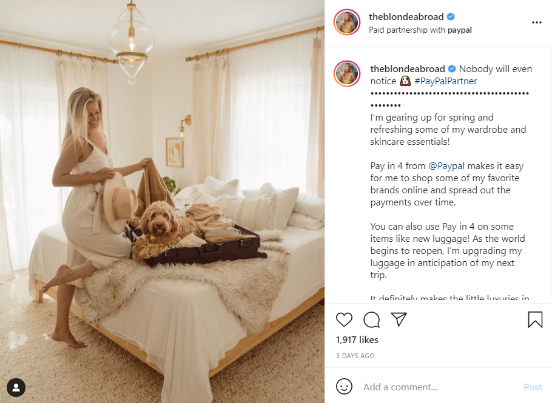Click the Post comment button
Screen dimensions: 552x403
coord(533,387)
